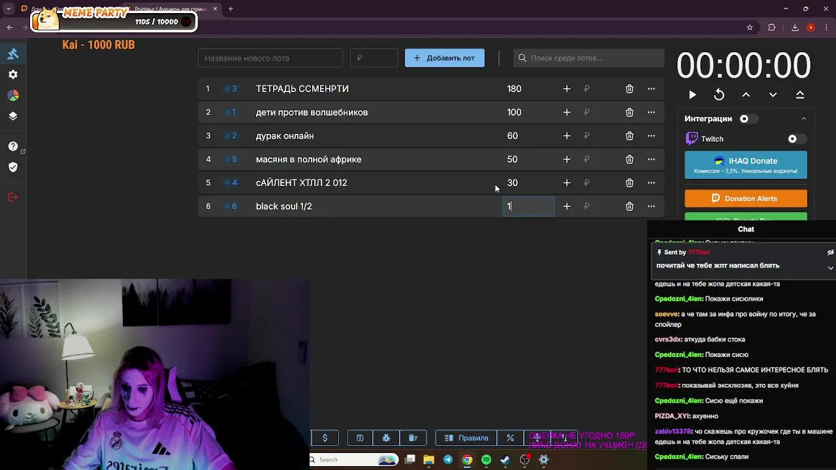This screenshot has height=470, width=836.
Task: Open more options for black soul 1/2
Action: (651, 206)
